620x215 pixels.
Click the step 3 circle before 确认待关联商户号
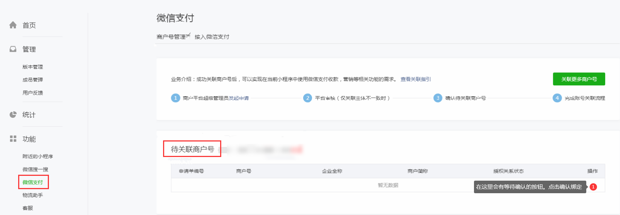[x=438, y=98]
